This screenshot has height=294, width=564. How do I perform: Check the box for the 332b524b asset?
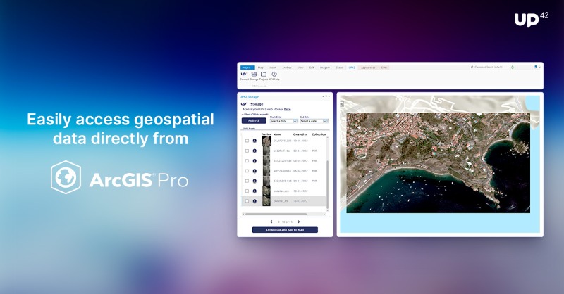point(247,181)
